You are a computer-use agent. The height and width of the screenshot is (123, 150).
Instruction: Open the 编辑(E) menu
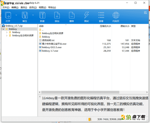pyautogui.click(x=15, y=7)
